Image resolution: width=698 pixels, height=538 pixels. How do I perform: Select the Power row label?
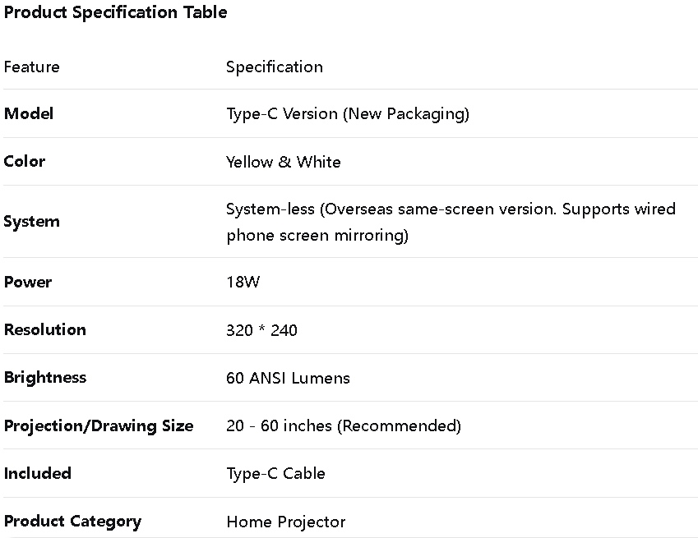point(28,283)
